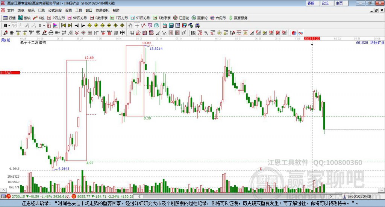Select the red fan lines tool
This screenshot has height=207, width=385.
pos(138,33)
